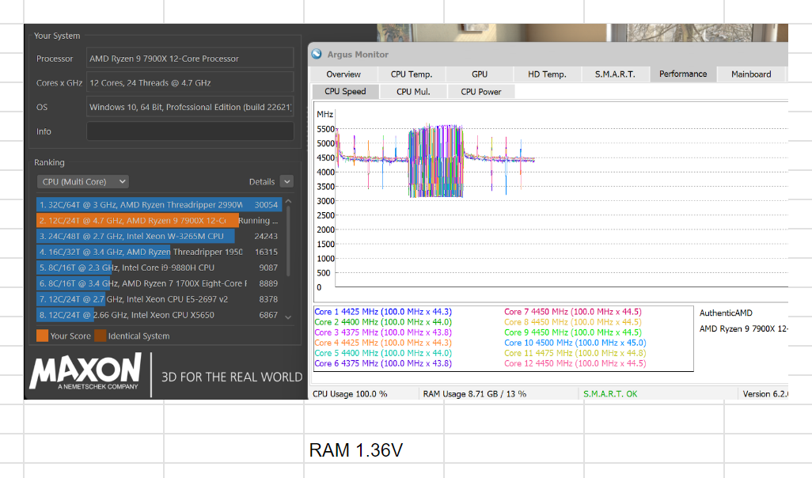Click the Core 2 4400 MHz legend entry
Image resolution: width=812 pixels, height=478 pixels.
click(383, 322)
